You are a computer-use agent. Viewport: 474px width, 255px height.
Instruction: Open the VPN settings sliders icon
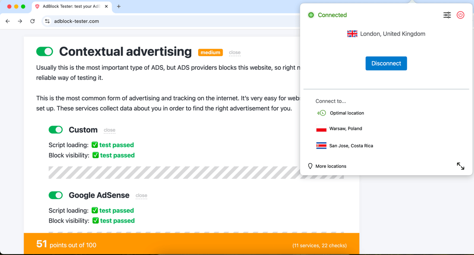pyautogui.click(x=447, y=15)
